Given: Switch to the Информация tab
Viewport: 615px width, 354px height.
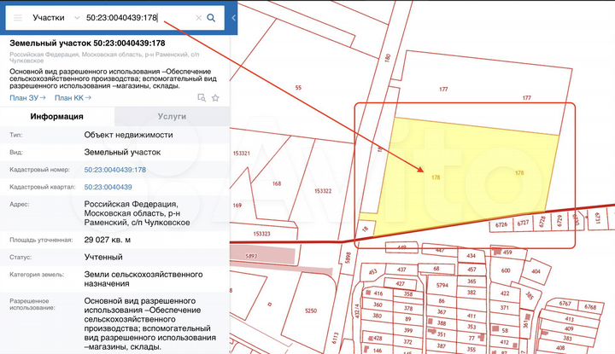Looking at the screenshot, I should 56,118.
